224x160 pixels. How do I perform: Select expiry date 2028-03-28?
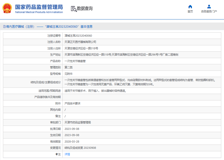pos(72,142)
